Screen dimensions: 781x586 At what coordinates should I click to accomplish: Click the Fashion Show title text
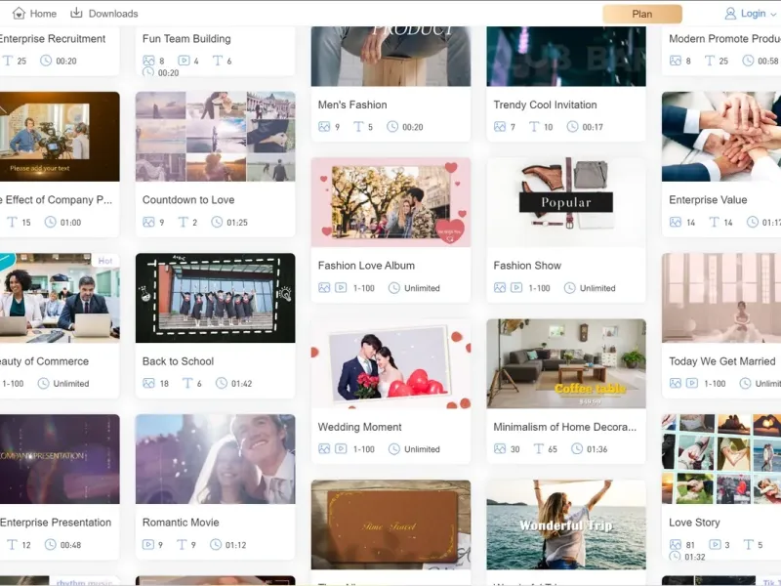(x=527, y=266)
